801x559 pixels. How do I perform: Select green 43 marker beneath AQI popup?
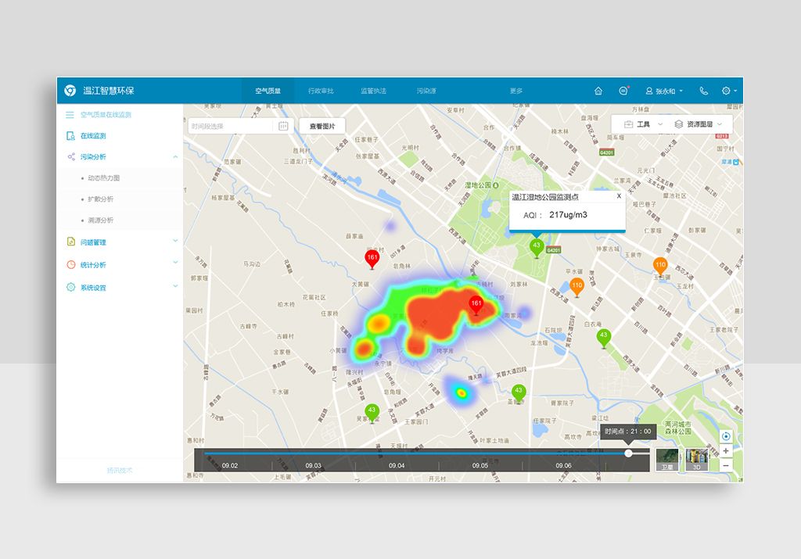click(x=537, y=248)
